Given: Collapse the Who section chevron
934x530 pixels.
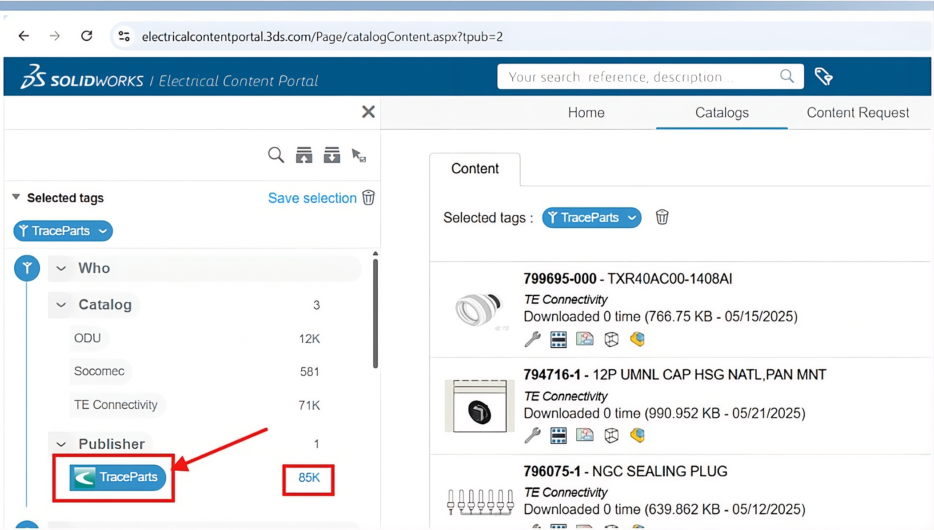Looking at the screenshot, I should [61, 268].
